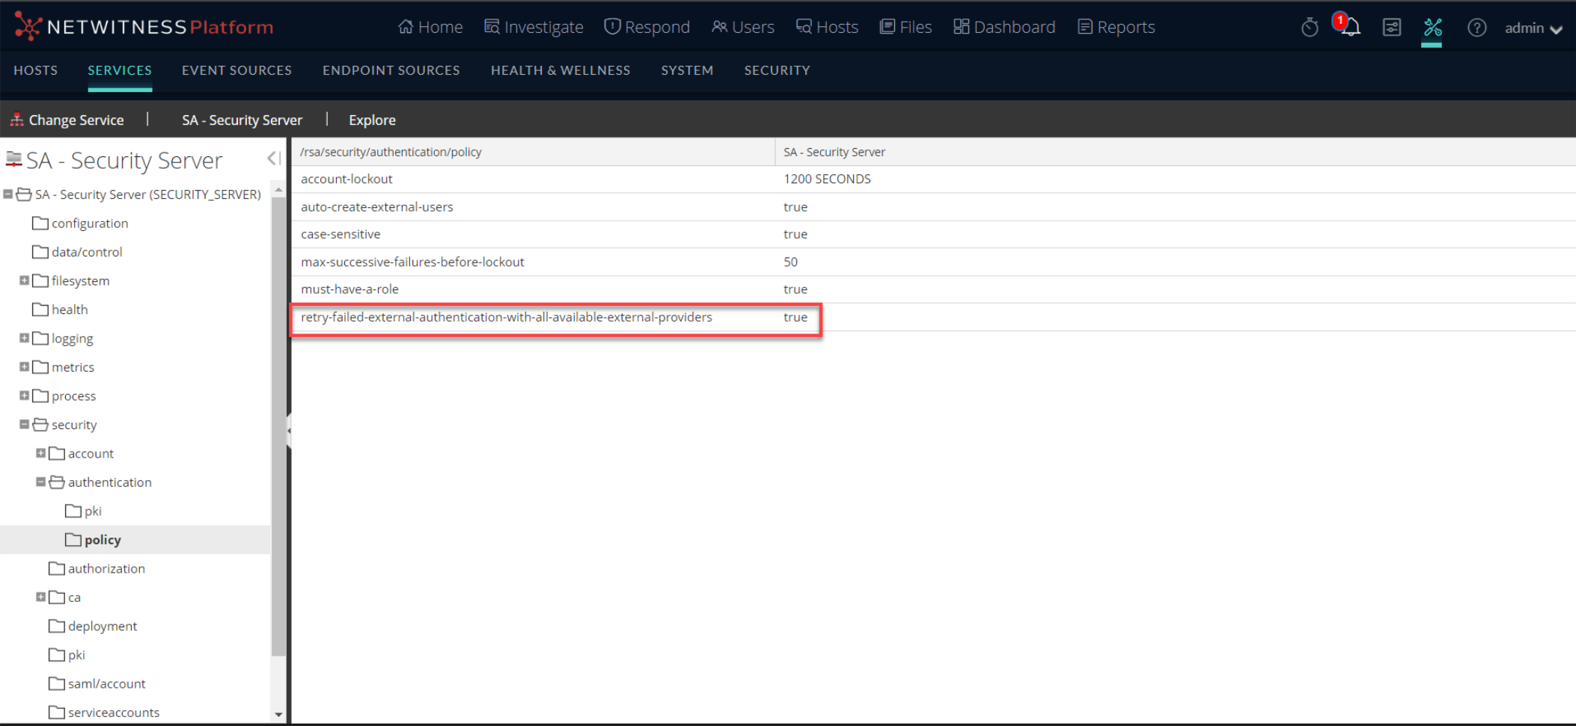Expand the filesystem tree node
Screen dimensions: 1576x726
coord(23,280)
